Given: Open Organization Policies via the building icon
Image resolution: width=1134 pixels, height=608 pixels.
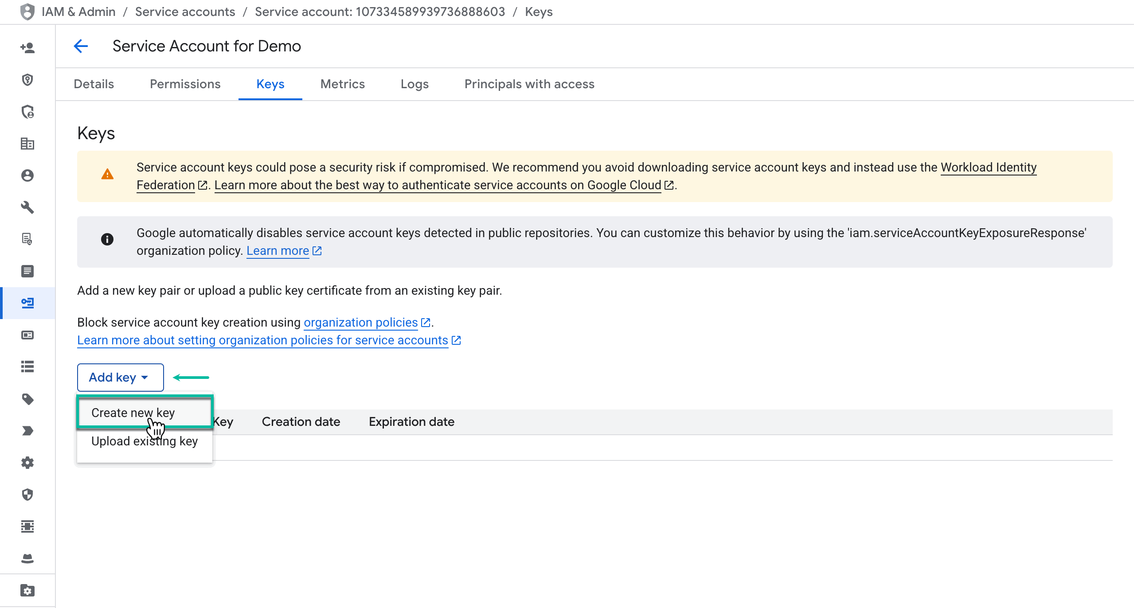Looking at the screenshot, I should (x=27, y=144).
